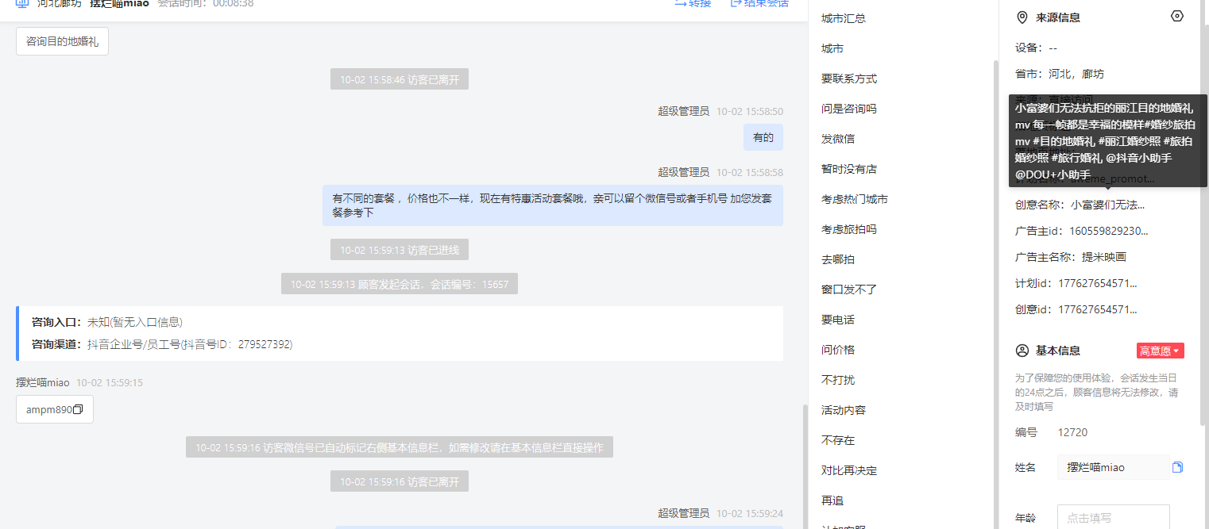Click the 设备 -- row

point(1036,48)
